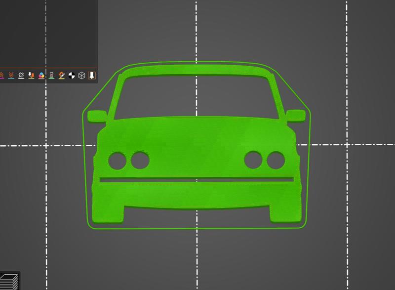
Task: Click the overlapping color circles icon
Action: click(41, 75)
